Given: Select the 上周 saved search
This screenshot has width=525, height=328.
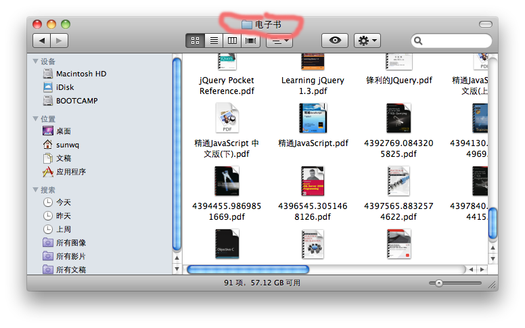Looking at the screenshot, I should pyautogui.click(x=57, y=229).
